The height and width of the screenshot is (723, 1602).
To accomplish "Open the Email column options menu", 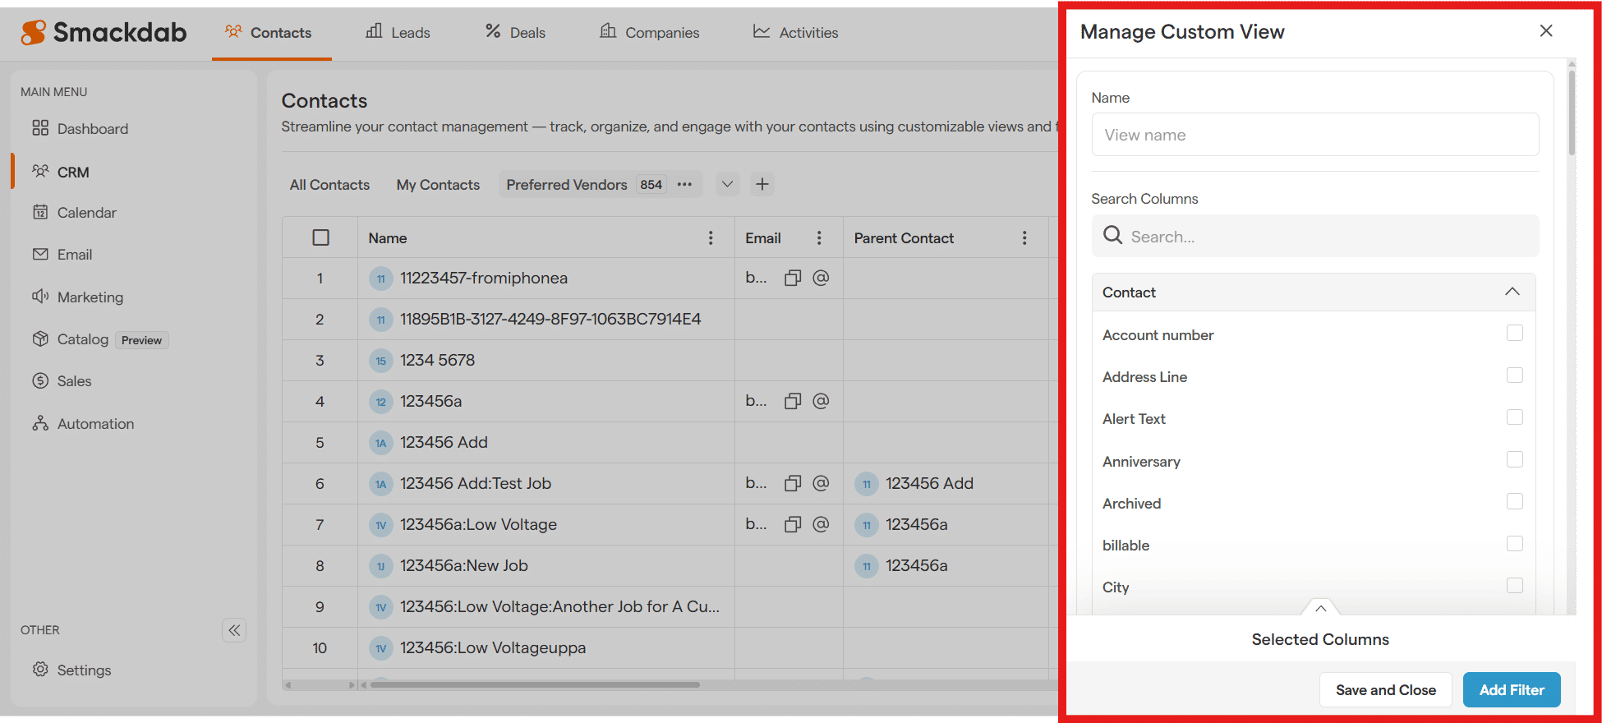I will click(819, 238).
